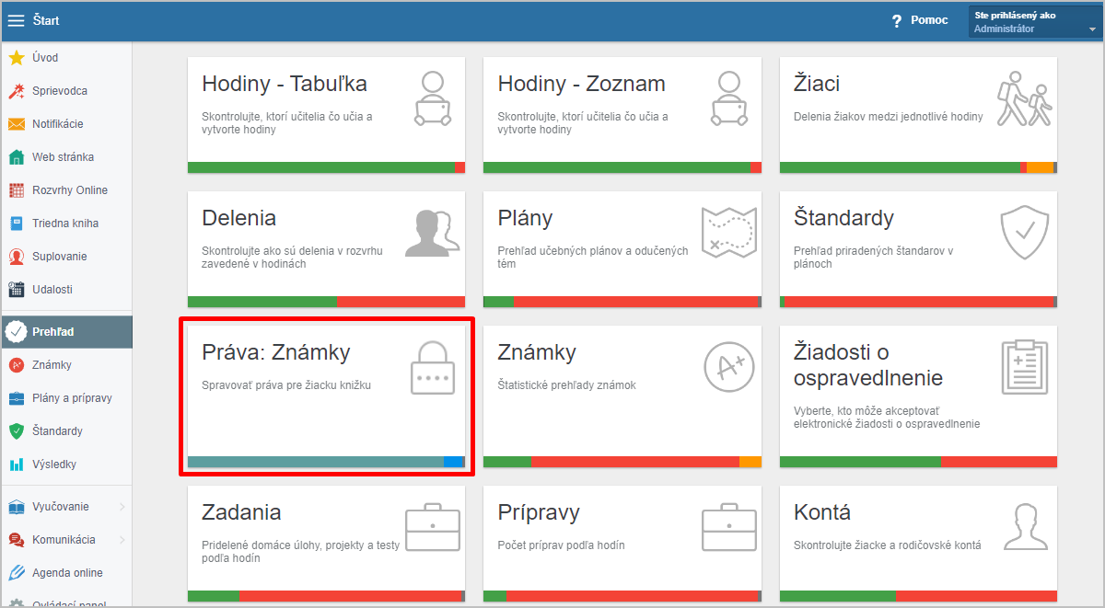Click the briefcase icon on Prípravy card
The width and height of the screenshot is (1105, 608).
(x=729, y=527)
